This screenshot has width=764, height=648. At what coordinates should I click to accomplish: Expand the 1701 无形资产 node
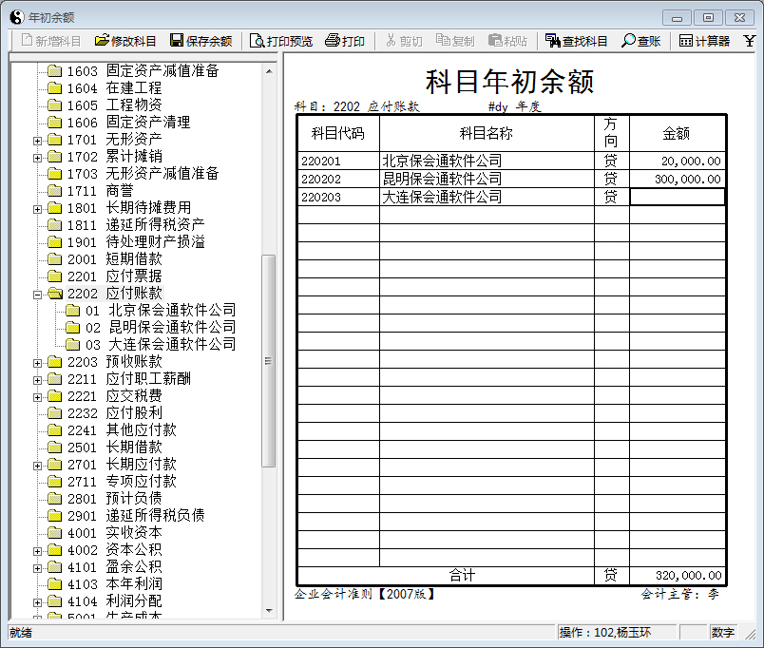38,140
